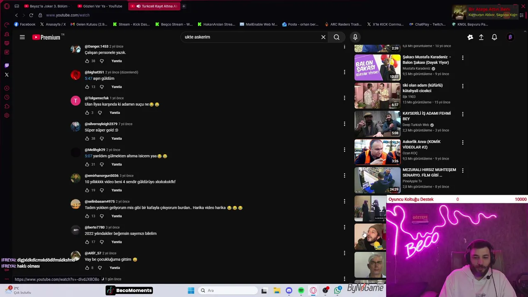Jump to timestamp 5:07 in comment
Screen dimensions: 528x297
(x=88, y=156)
